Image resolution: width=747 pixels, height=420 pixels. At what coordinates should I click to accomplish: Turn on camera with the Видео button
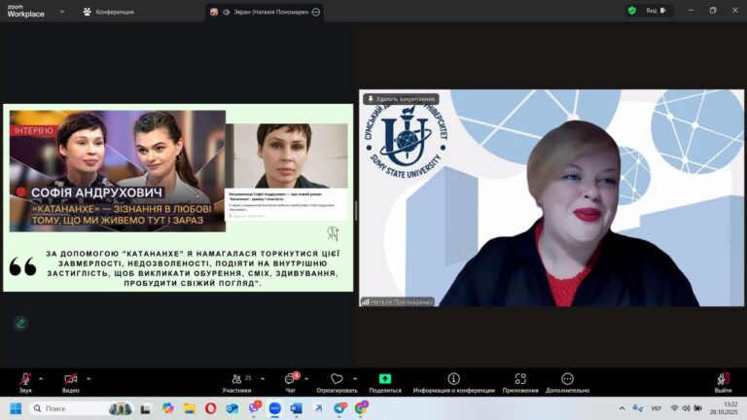coord(70,380)
